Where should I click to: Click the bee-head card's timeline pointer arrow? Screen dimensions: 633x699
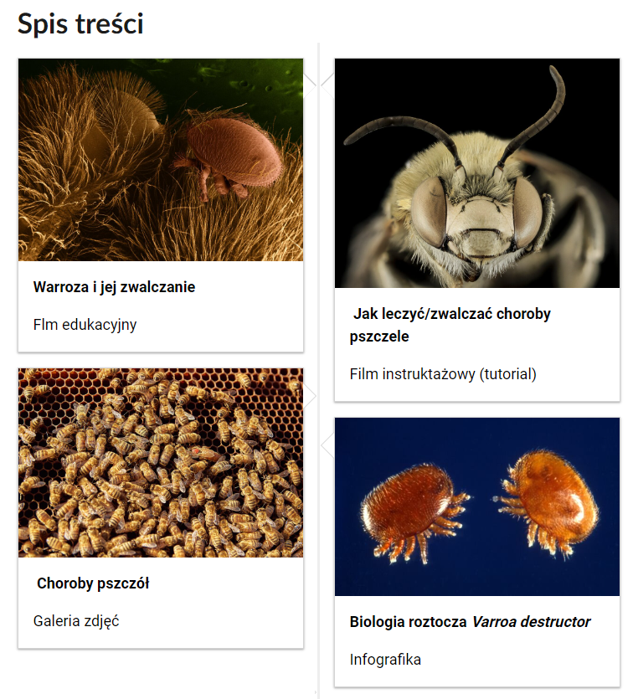pyautogui.click(x=327, y=84)
